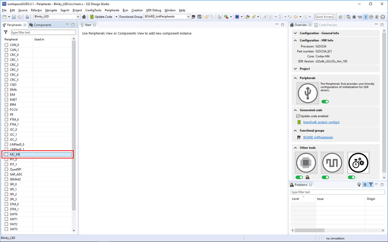Click the filter funnel icon in the Problems view

(x=371, y=185)
